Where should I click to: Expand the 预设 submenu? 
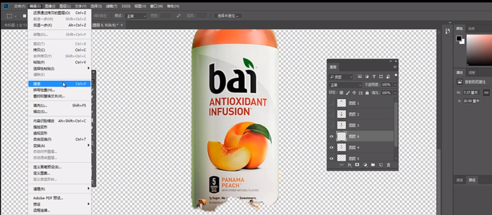coord(59,204)
